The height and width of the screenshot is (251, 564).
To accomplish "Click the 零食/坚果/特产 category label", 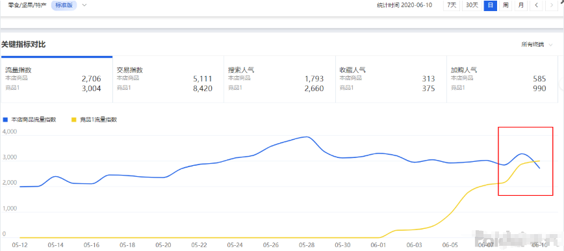I will click(27, 5).
